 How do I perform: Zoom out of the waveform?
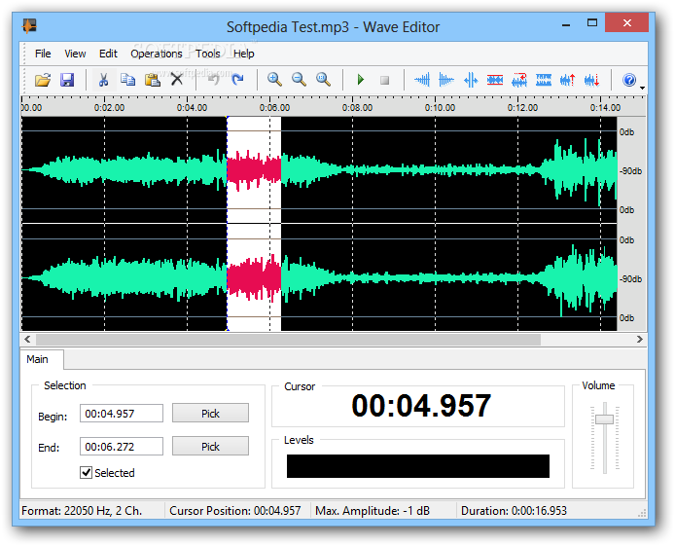[x=299, y=80]
